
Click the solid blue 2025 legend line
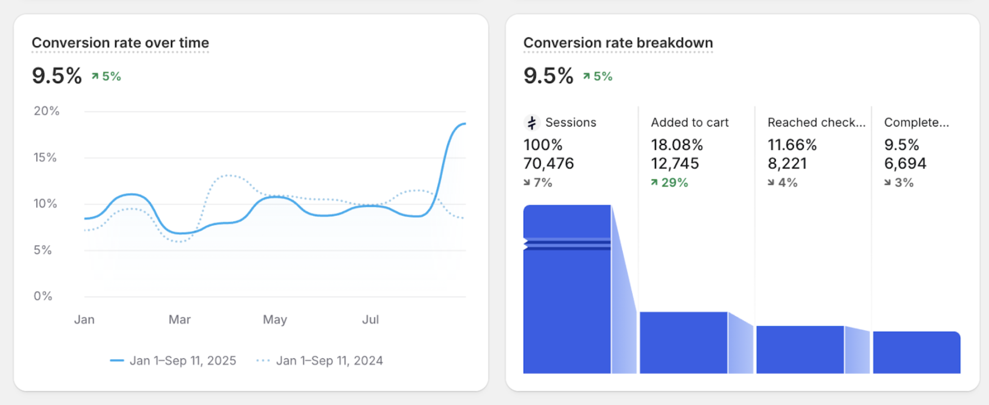117,360
